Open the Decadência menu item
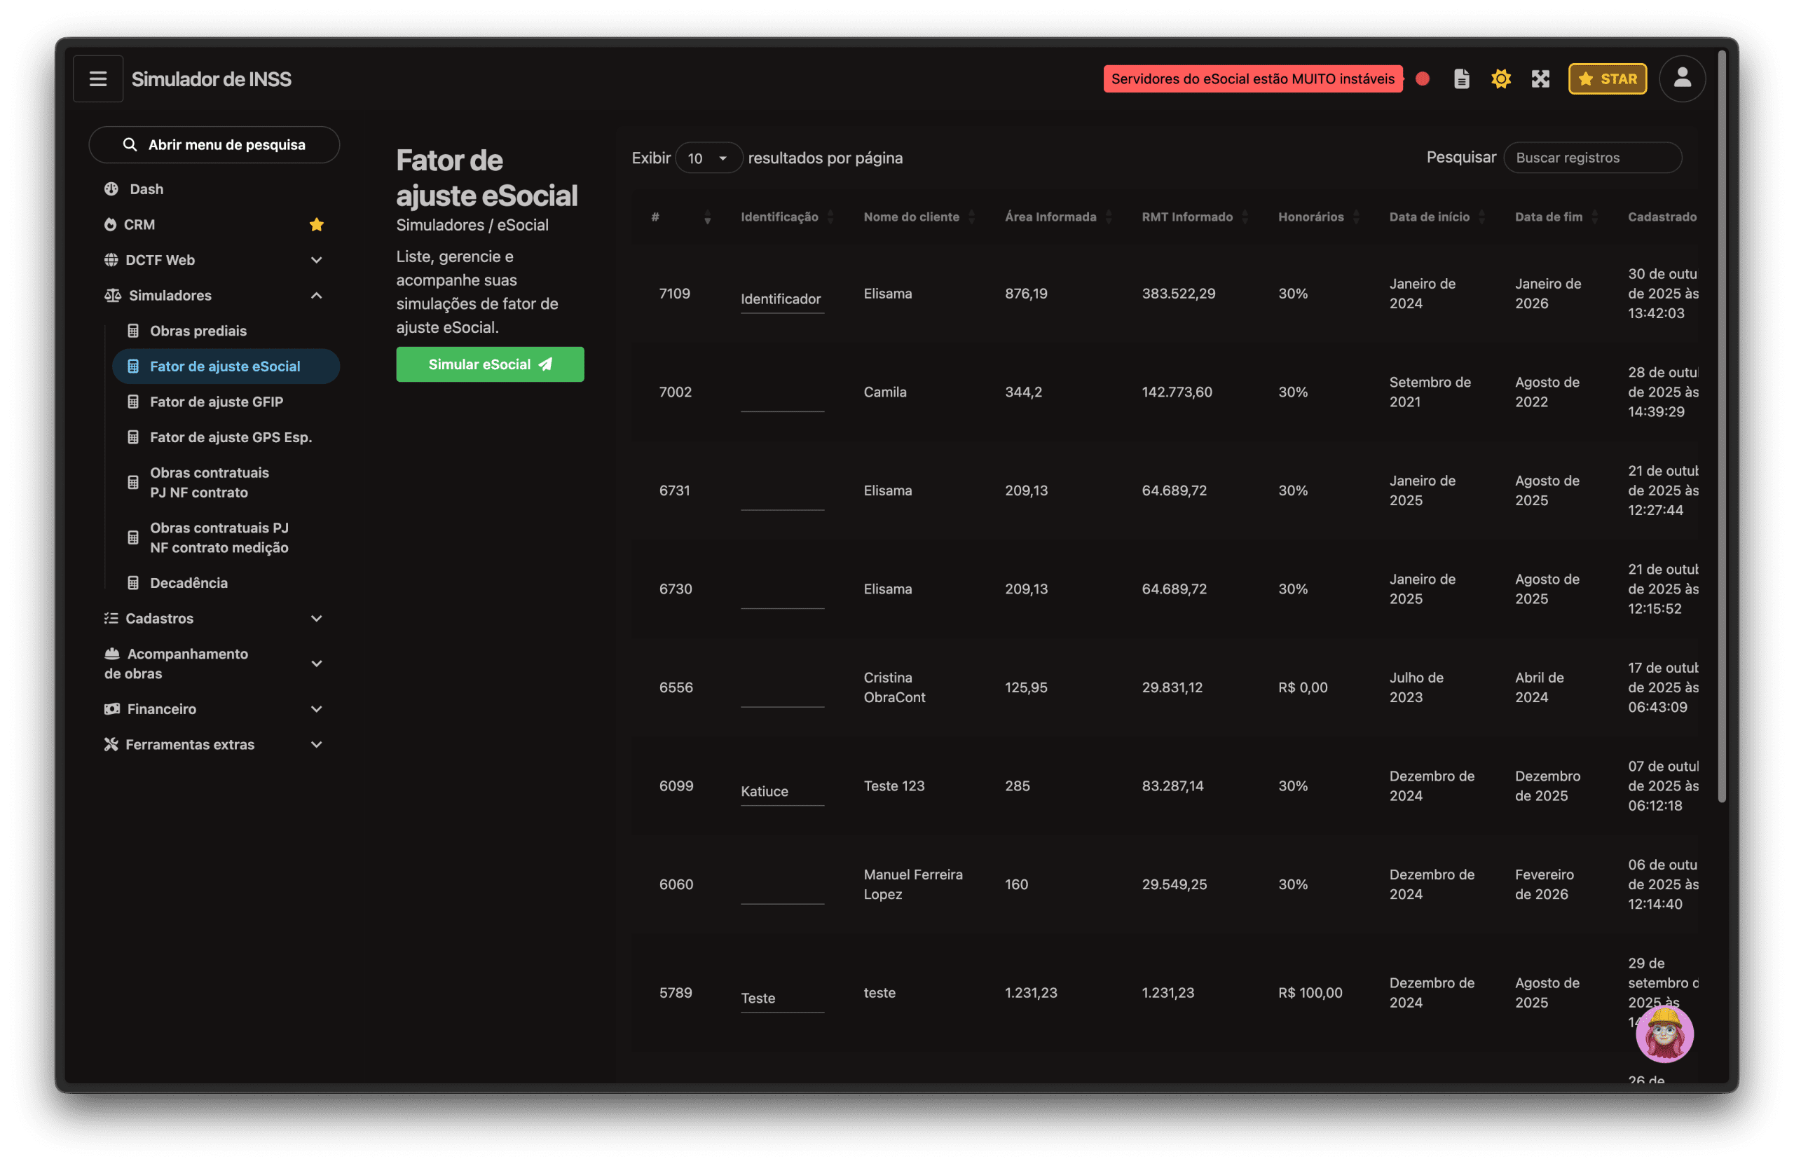Image resolution: width=1794 pixels, height=1166 pixels. (189, 582)
